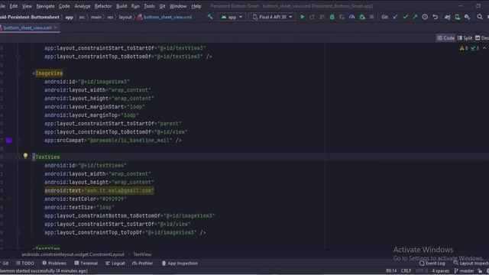The width and height of the screenshot is (489, 275).
Task: Switch editor to Split view
Action: click(465, 38)
